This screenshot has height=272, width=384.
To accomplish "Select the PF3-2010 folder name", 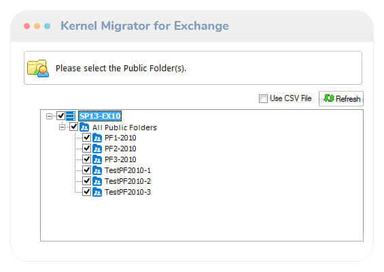I will pos(120,159).
